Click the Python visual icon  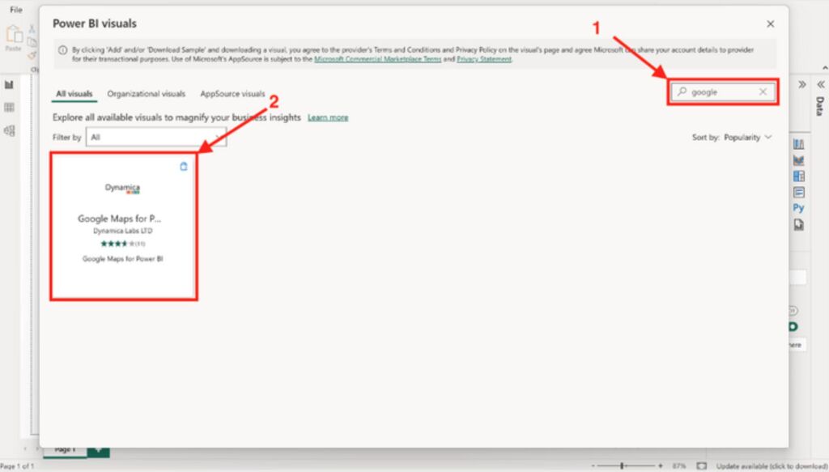point(798,208)
